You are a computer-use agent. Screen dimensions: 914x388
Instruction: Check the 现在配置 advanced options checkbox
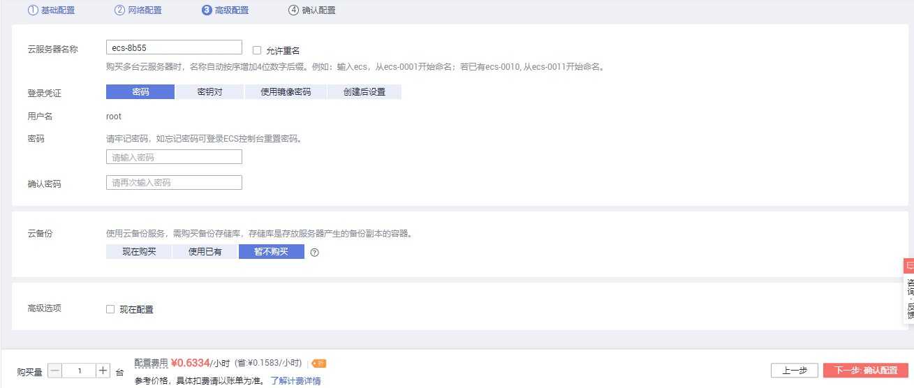point(110,309)
